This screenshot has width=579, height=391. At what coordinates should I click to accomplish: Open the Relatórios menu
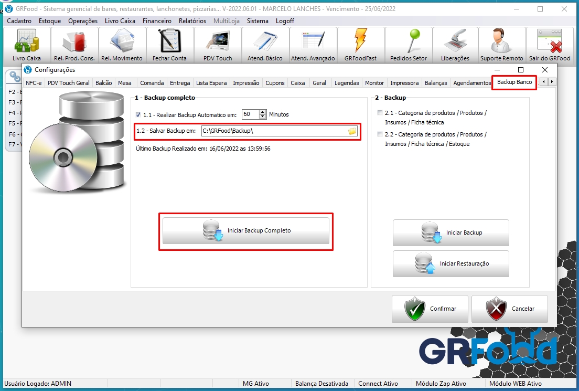(x=192, y=20)
